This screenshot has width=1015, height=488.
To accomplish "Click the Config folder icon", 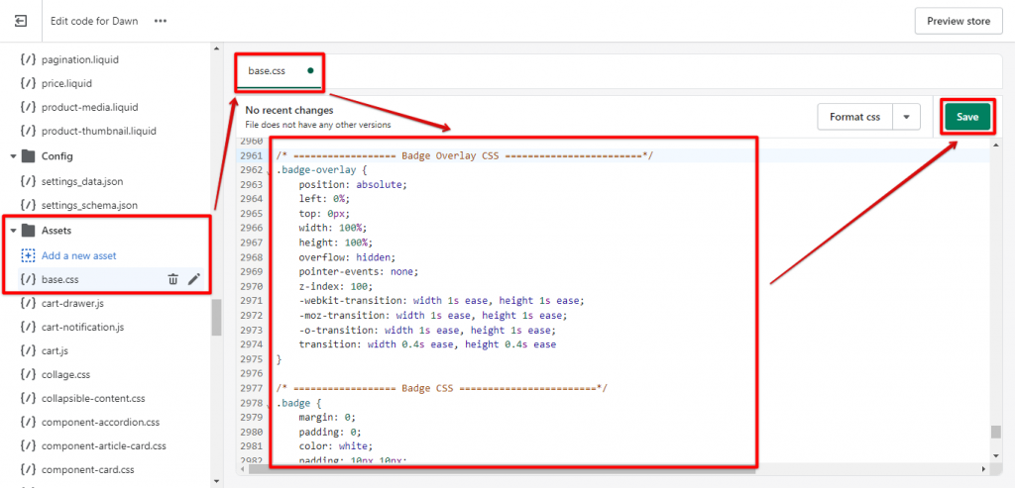I will click(x=28, y=156).
